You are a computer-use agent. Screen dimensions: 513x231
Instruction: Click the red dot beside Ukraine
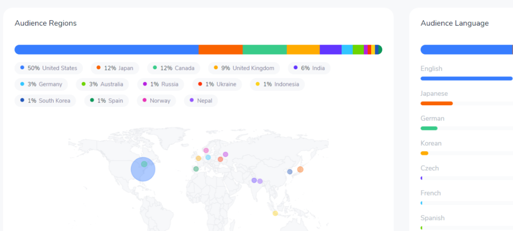[200, 84]
